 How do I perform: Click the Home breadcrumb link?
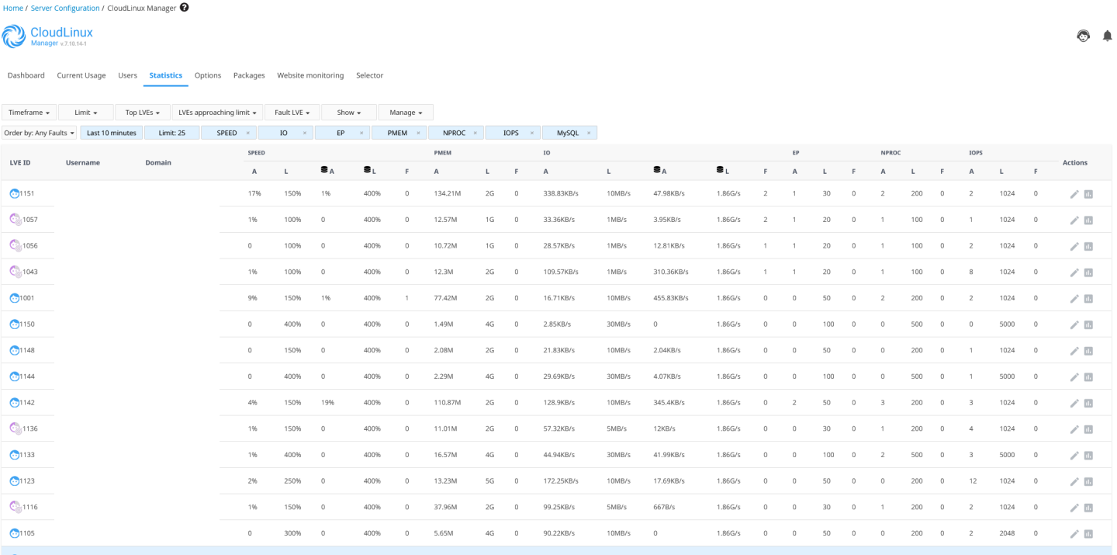12,8
